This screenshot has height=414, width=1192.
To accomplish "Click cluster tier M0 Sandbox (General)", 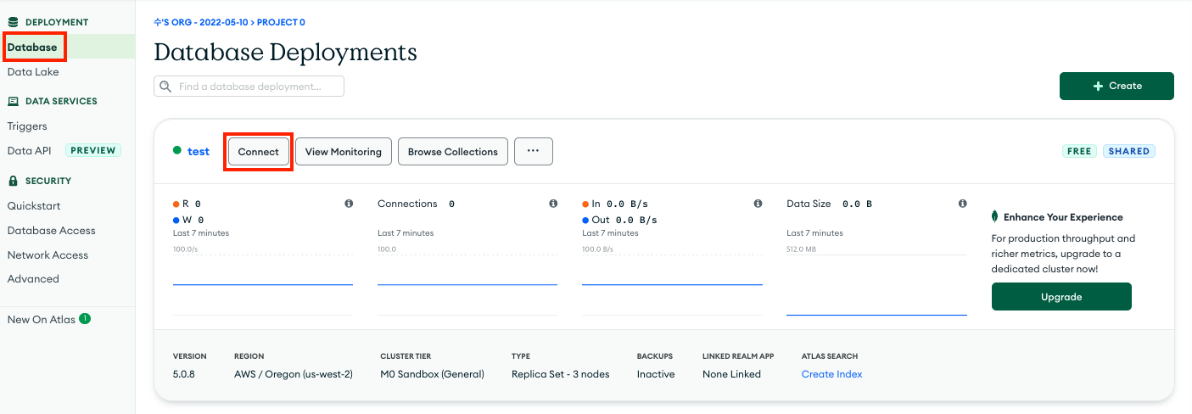I will click(x=432, y=374).
